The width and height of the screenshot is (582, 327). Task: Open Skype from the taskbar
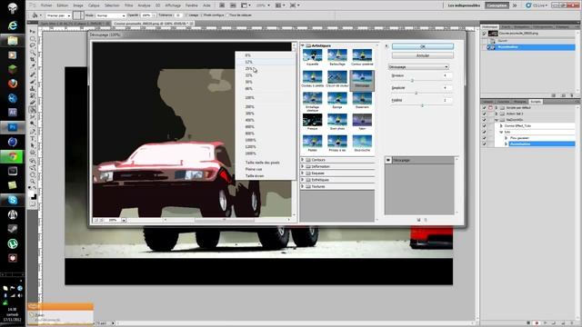pos(13,200)
